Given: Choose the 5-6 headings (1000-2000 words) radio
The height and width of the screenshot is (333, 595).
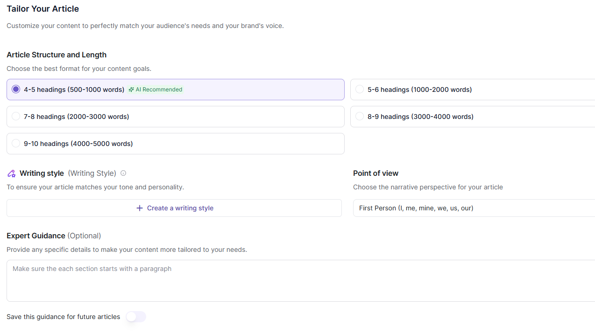Looking at the screenshot, I should click(x=360, y=90).
